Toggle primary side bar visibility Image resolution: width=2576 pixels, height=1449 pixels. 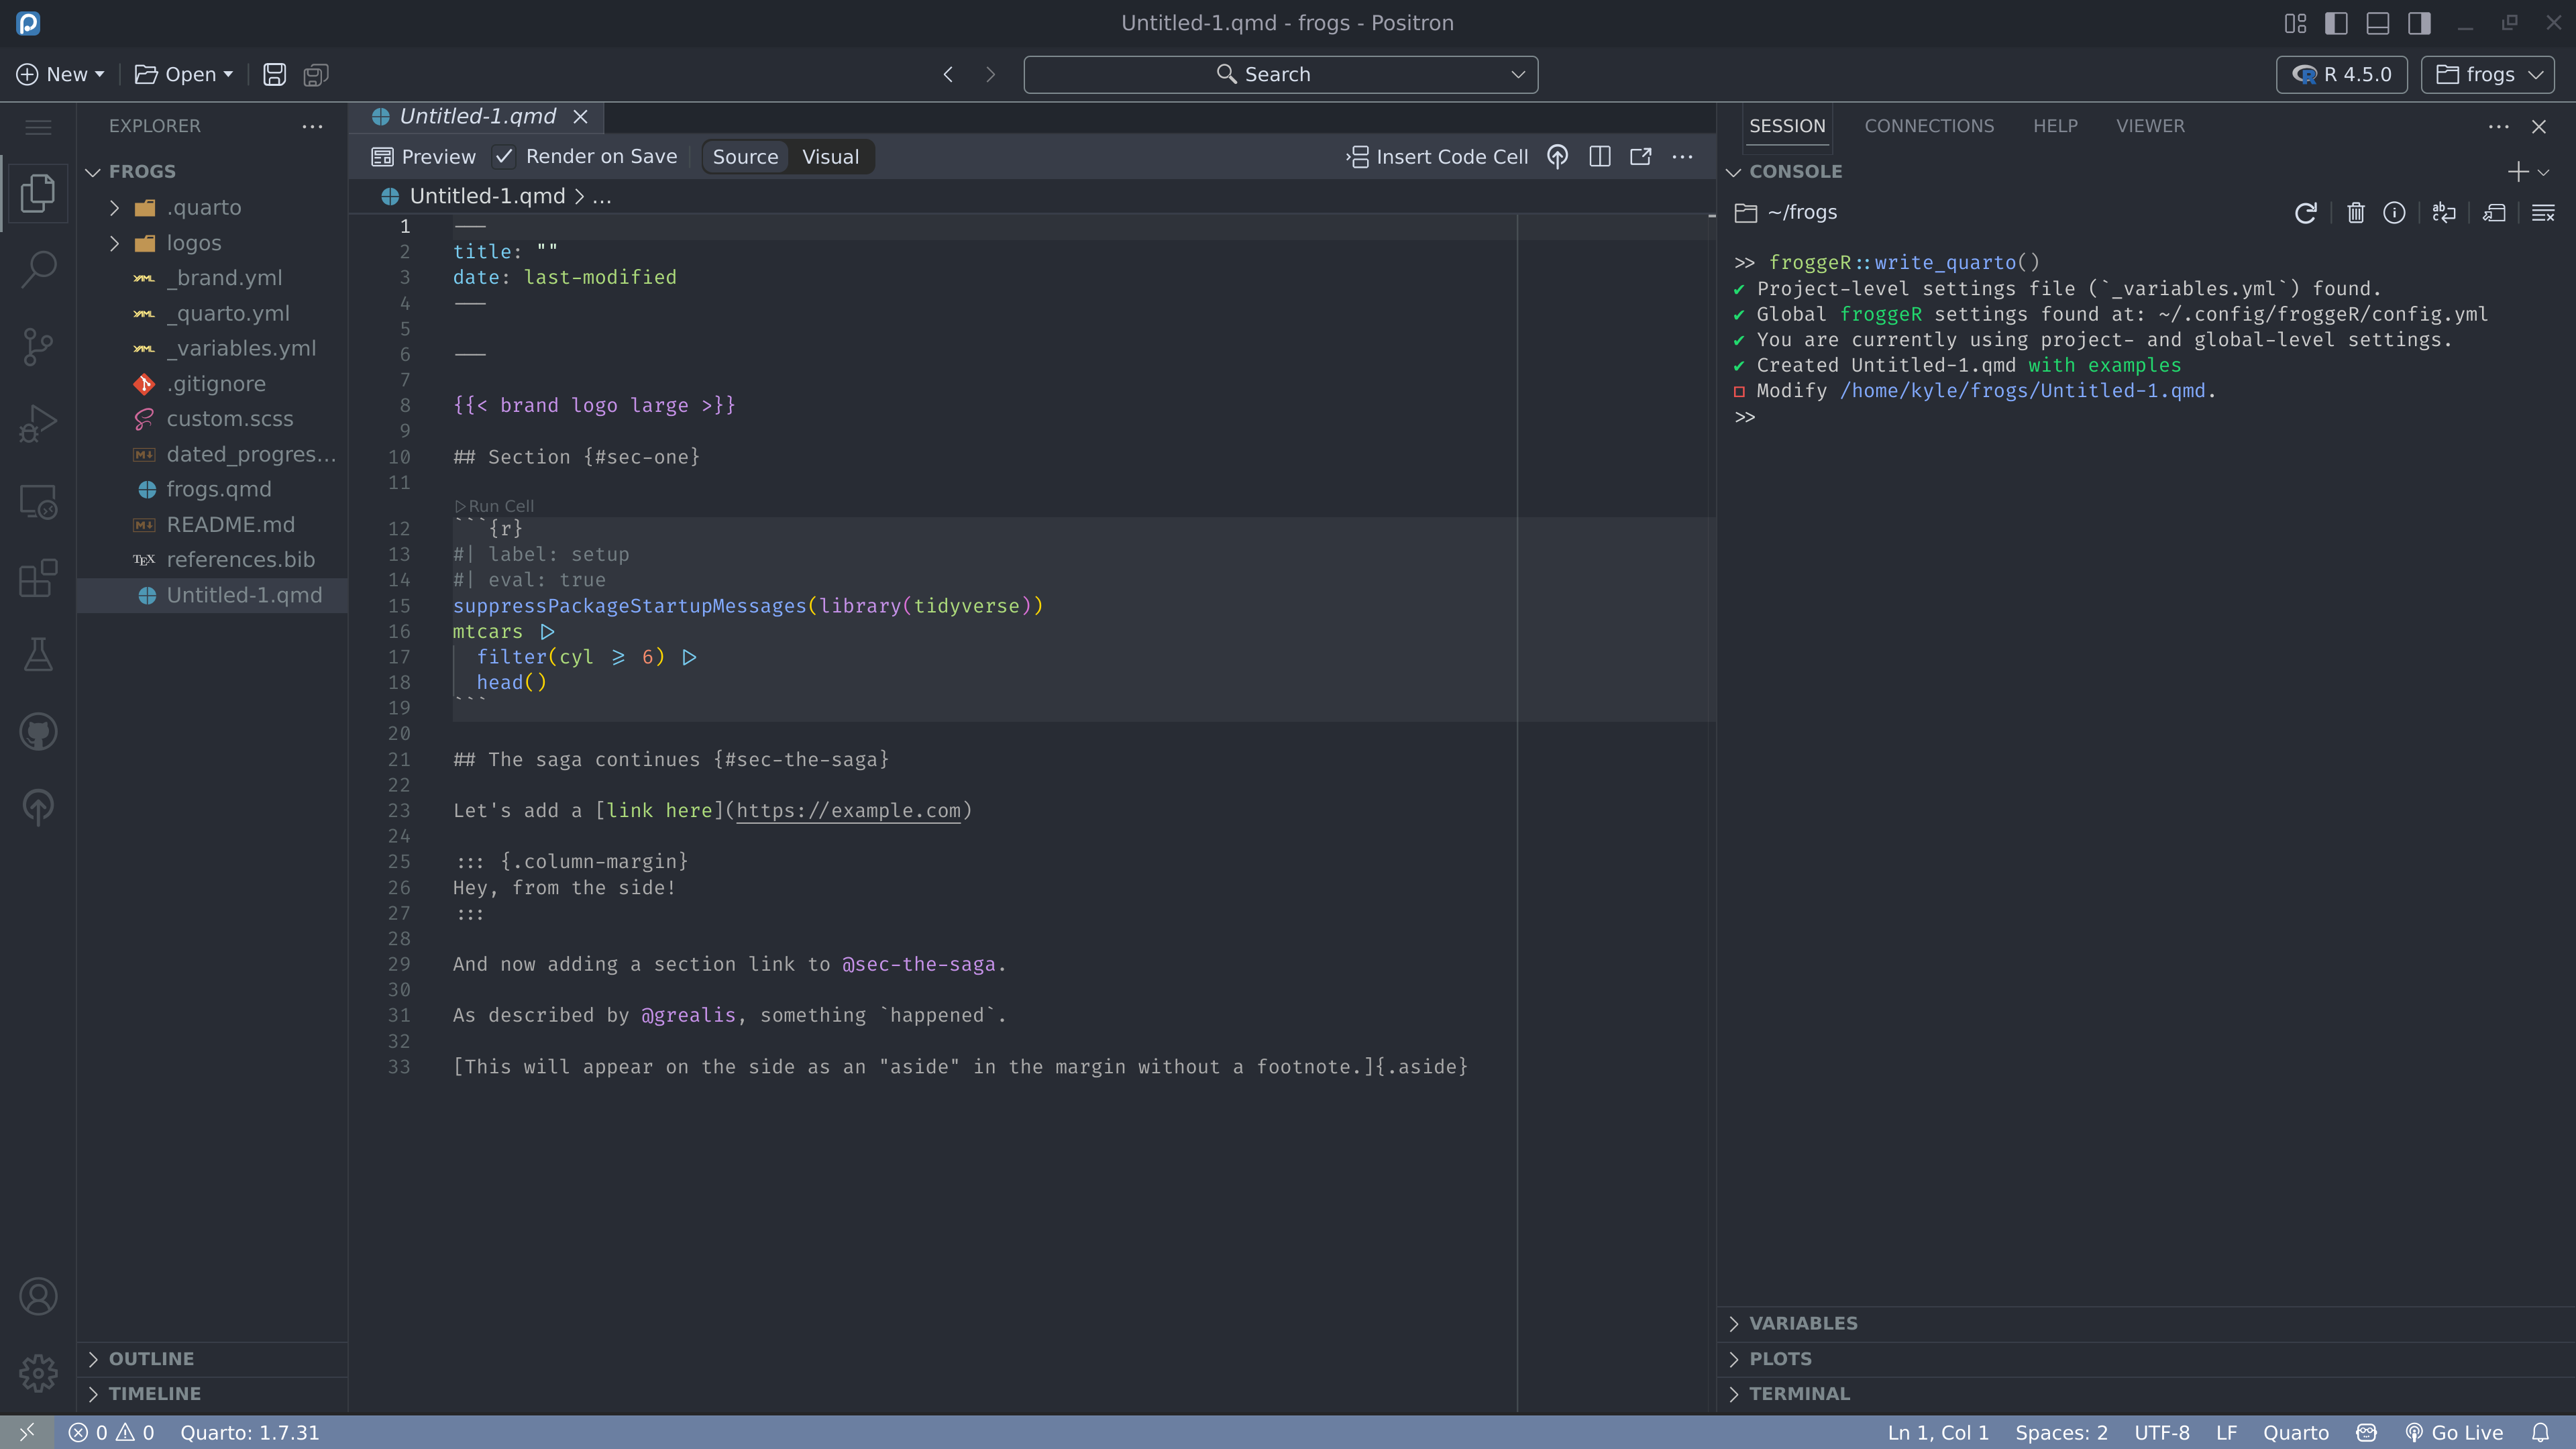2336,23
